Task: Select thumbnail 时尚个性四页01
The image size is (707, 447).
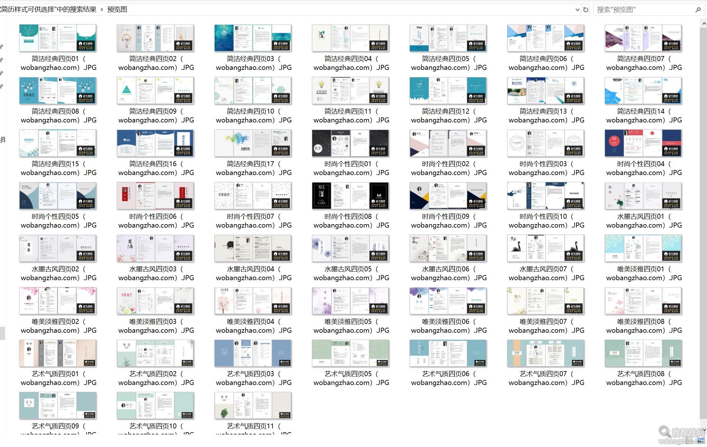Action: 351,143
